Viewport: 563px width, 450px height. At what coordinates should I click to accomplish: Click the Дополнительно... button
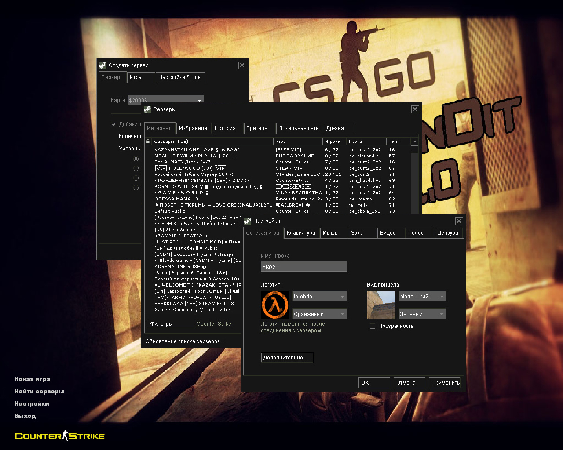coord(287,357)
